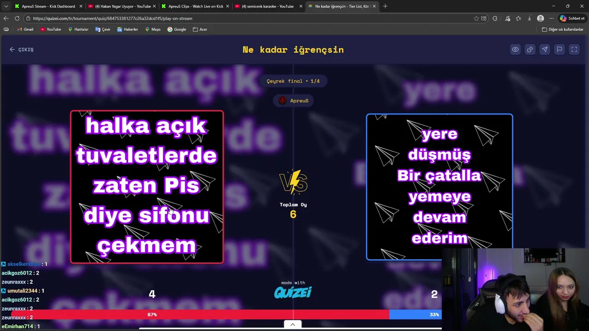589x331 pixels.
Task: Click the ApreuS streamer badge
Action: coord(293,101)
